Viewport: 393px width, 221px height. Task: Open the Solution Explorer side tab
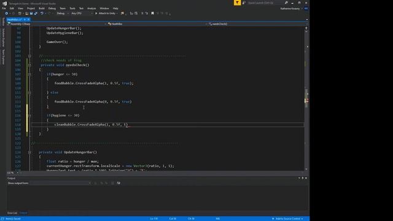(3, 37)
